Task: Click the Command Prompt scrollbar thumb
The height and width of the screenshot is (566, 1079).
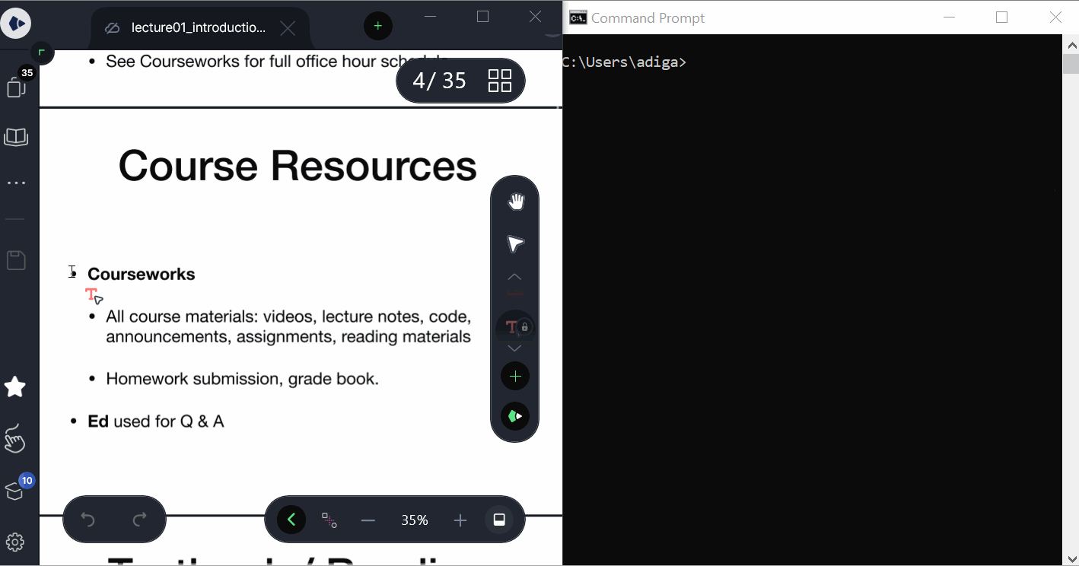Action: click(x=1070, y=64)
